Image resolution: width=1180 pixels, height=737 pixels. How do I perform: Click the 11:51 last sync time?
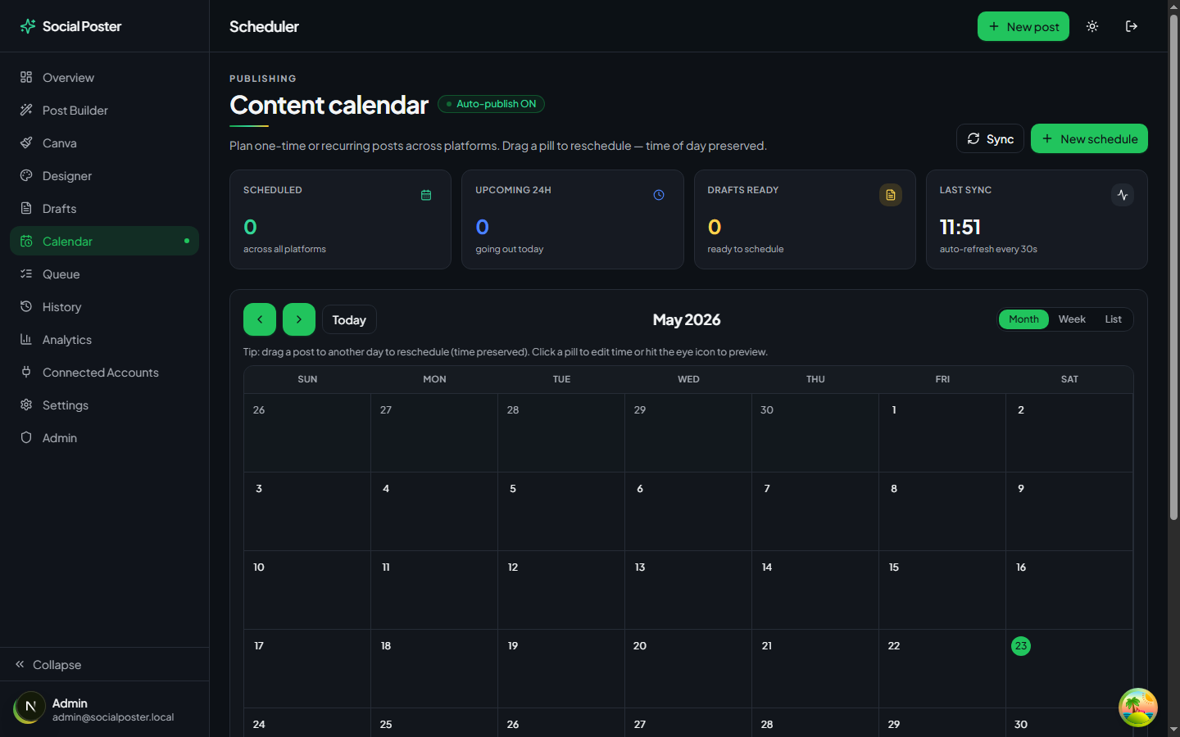pyautogui.click(x=960, y=227)
